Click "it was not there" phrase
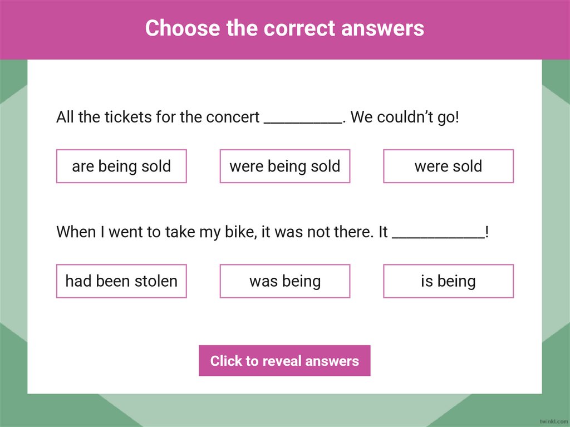Viewport: 570px width, 427px height. tap(316, 232)
